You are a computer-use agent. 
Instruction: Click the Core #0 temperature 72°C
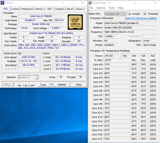coord(116,65)
